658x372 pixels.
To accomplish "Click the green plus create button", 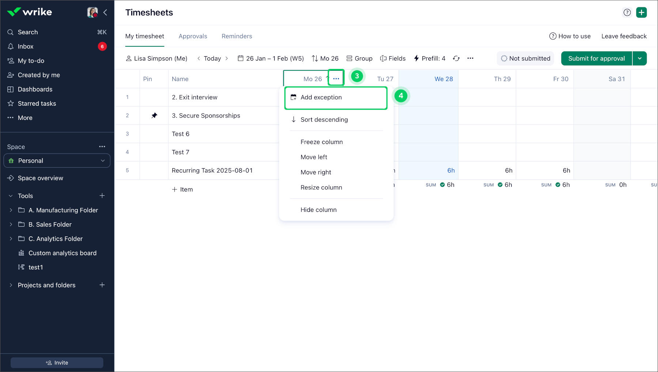I will (x=641, y=12).
